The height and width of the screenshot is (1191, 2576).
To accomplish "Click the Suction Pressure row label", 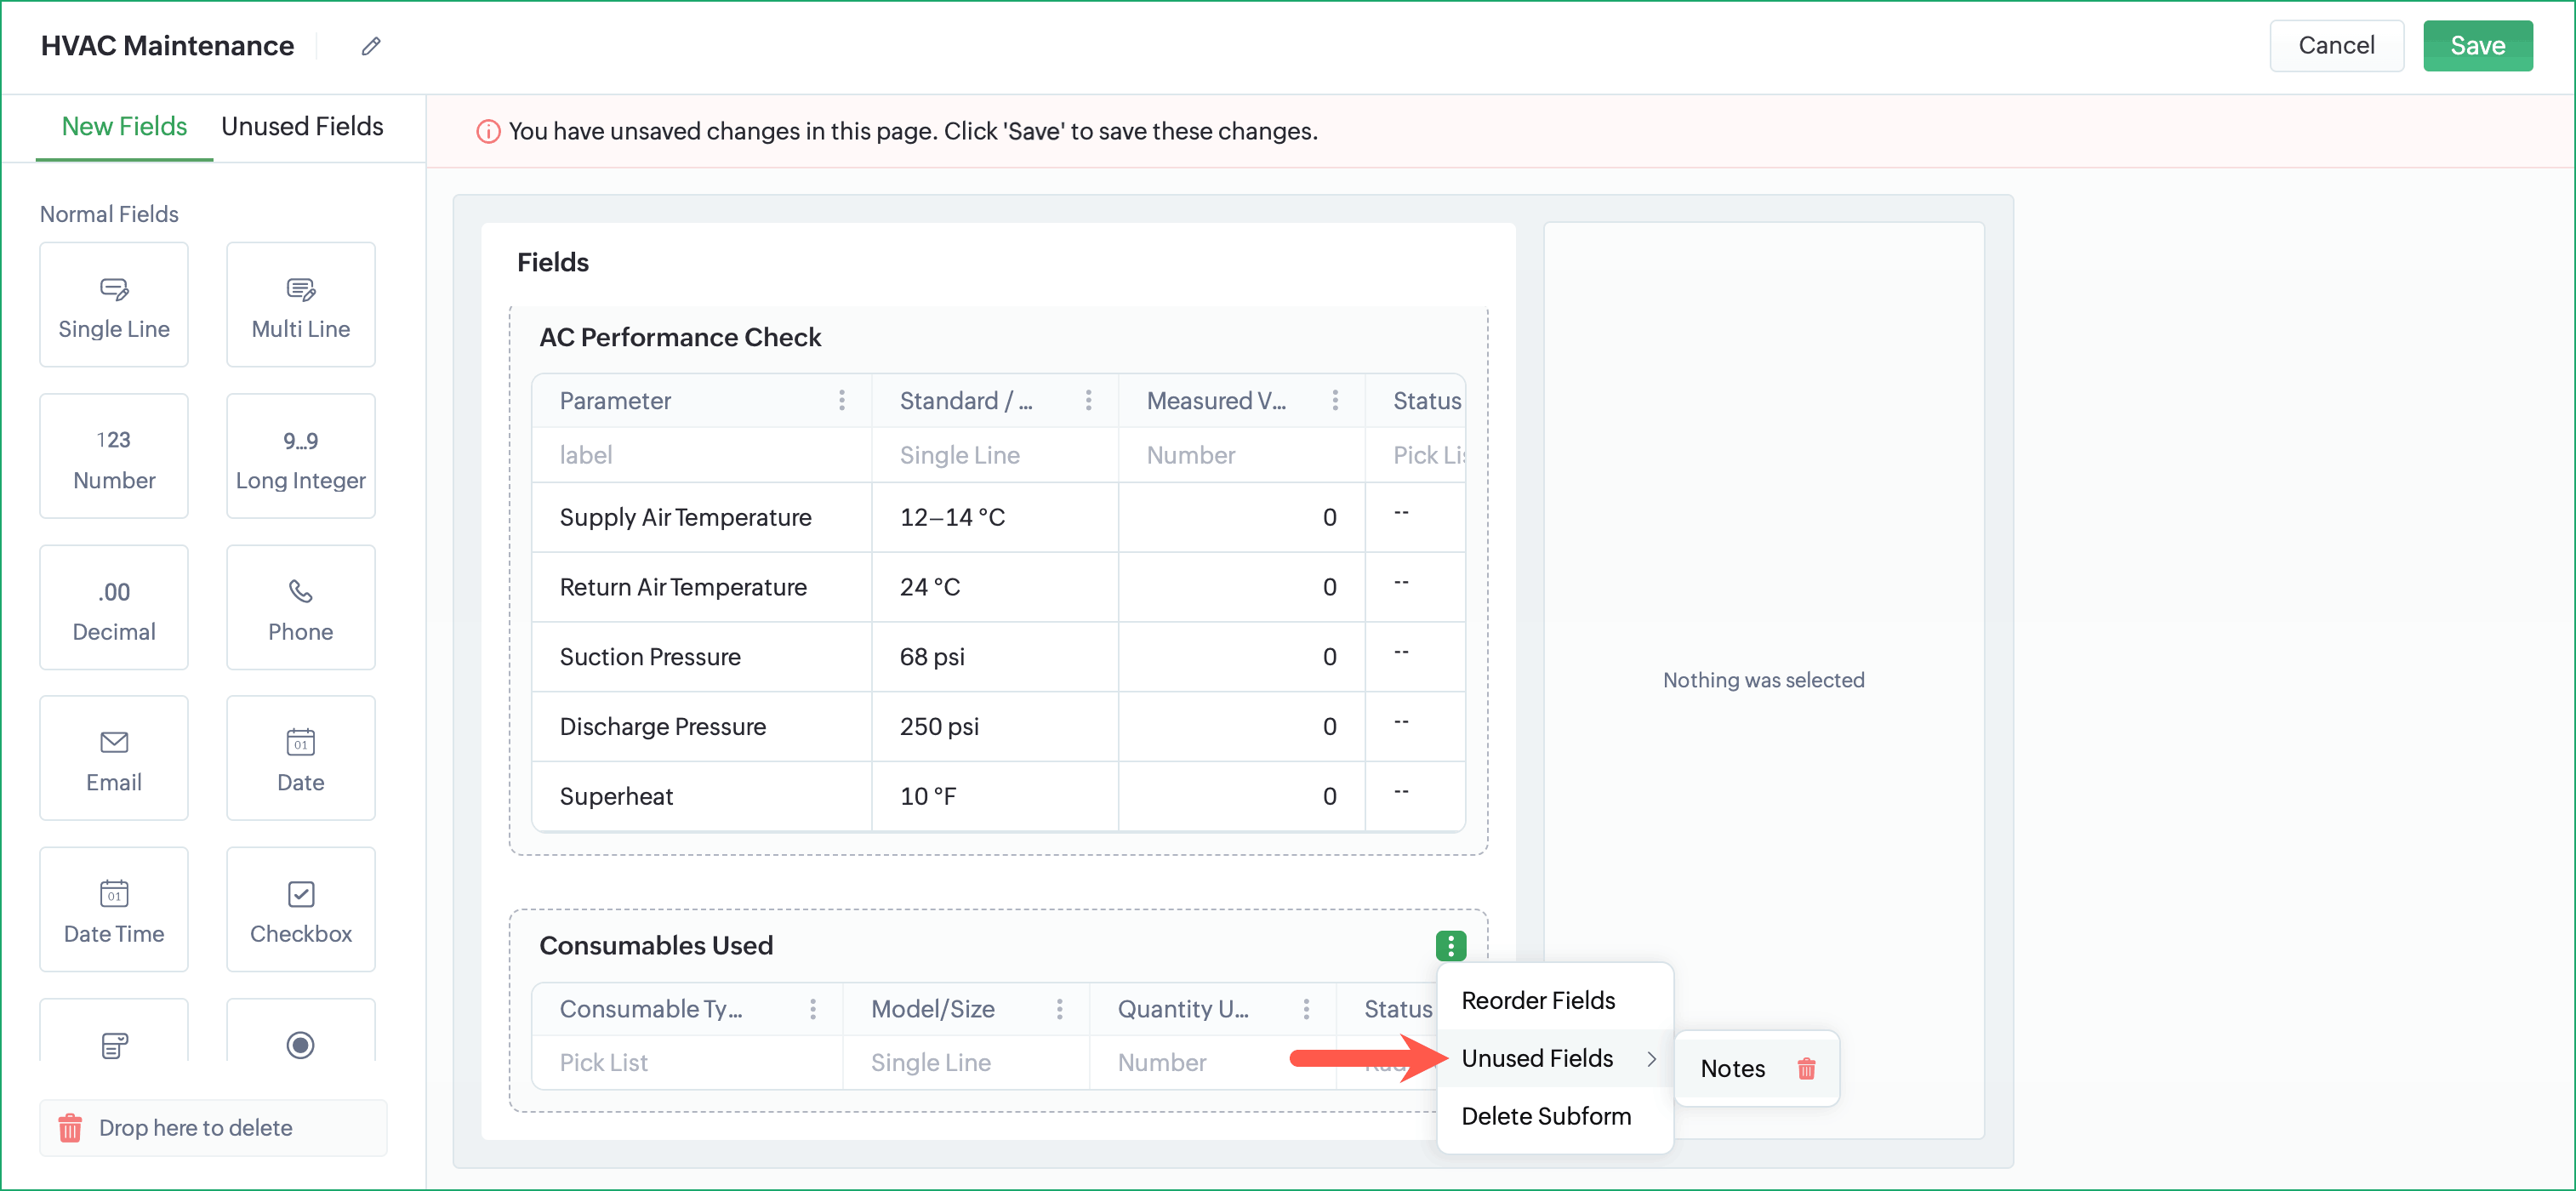I will (x=650, y=658).
